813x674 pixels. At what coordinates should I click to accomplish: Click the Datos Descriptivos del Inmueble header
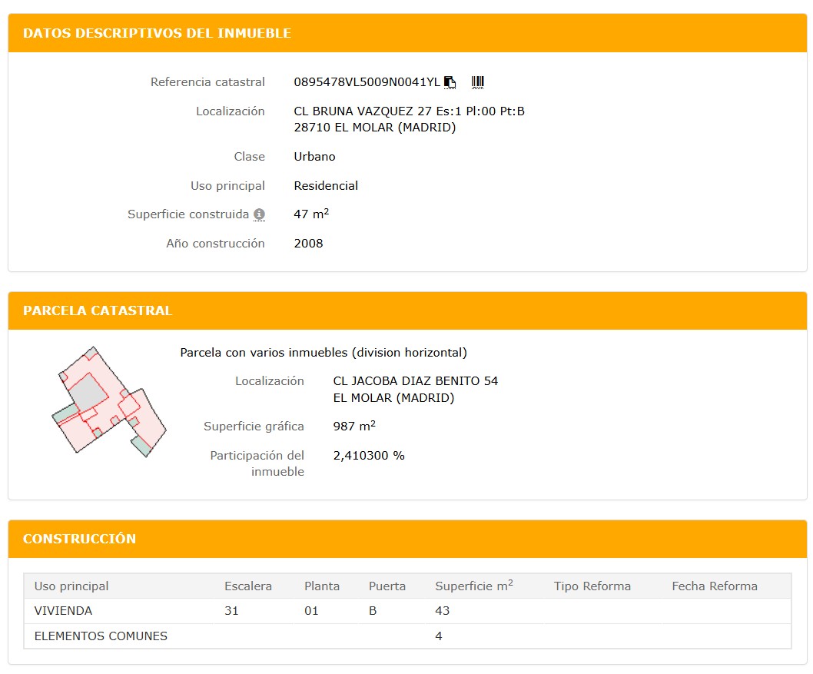tap(157, 33)
